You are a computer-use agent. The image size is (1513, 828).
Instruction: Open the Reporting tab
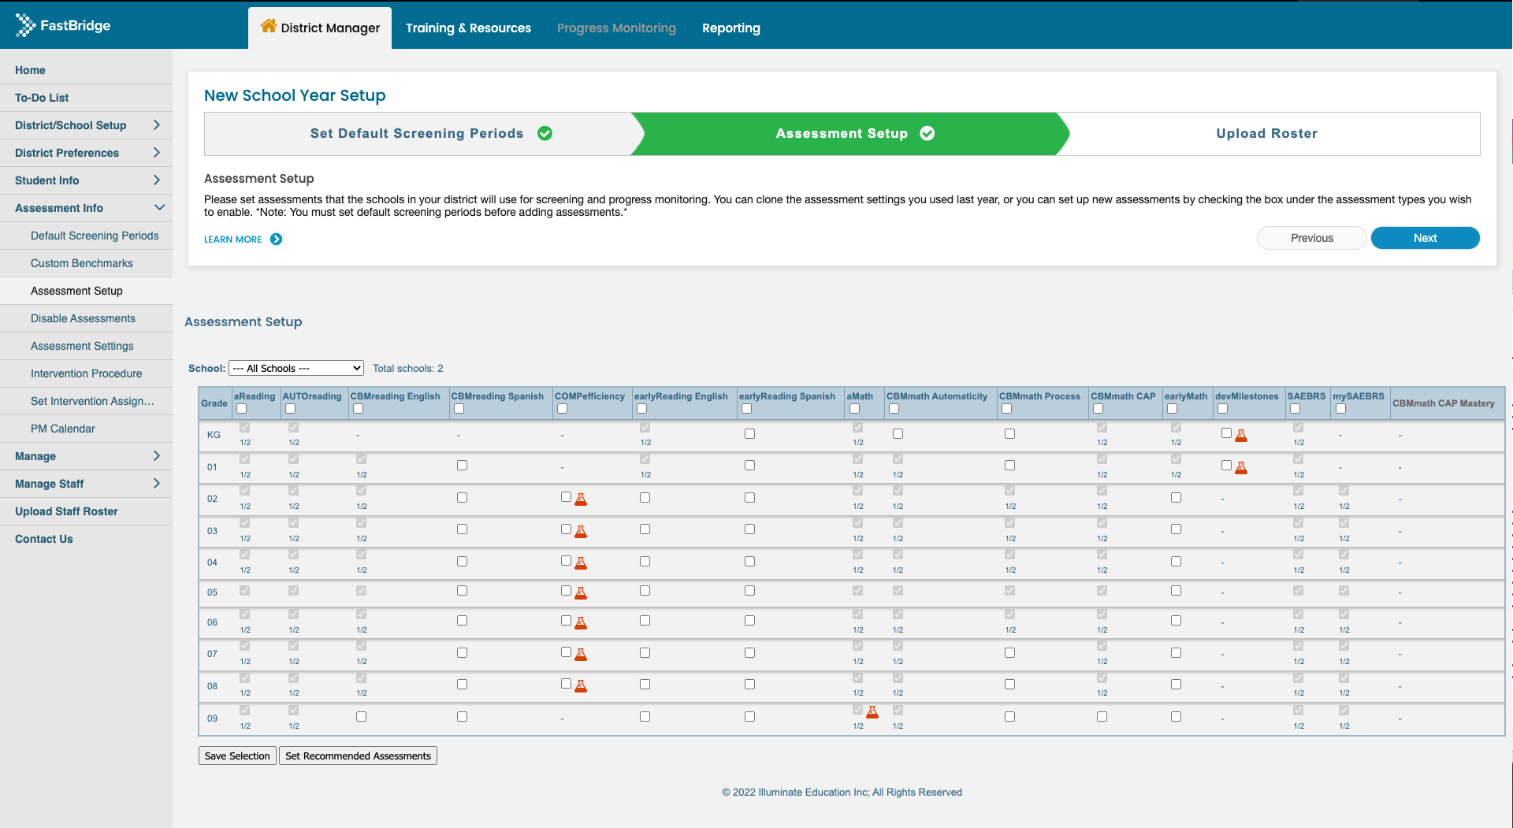(731, 28)
